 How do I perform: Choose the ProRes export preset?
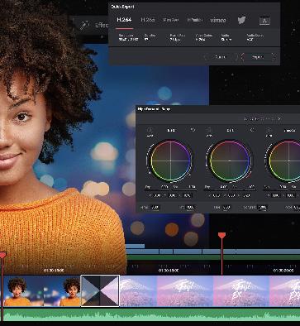pos(171,20)
